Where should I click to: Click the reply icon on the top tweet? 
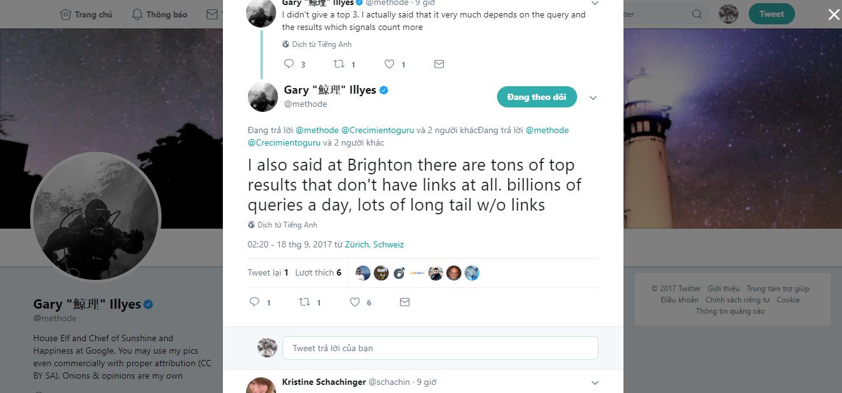pyautogui.click(x=289, y=64)
